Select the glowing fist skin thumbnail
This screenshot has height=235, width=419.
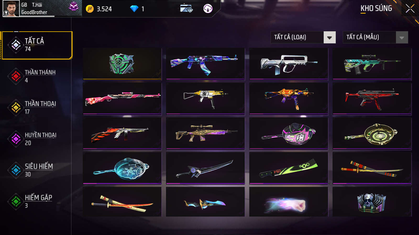pos(289,202)
